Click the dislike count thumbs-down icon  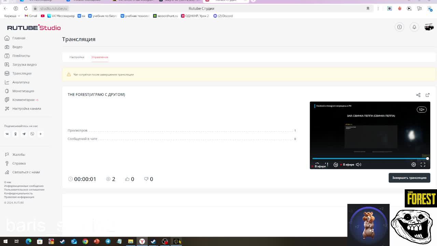tap(146, 179)
